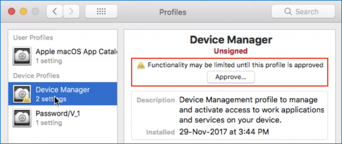Screen dimensions: 342x144
Task: Click the Profiles window title
Action: (173, 12)
